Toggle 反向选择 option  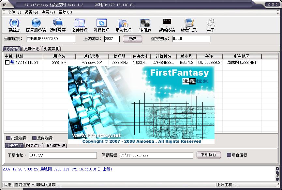coord(35,138)
